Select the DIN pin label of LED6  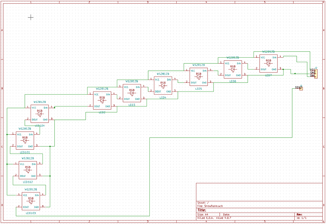[239, 63]
